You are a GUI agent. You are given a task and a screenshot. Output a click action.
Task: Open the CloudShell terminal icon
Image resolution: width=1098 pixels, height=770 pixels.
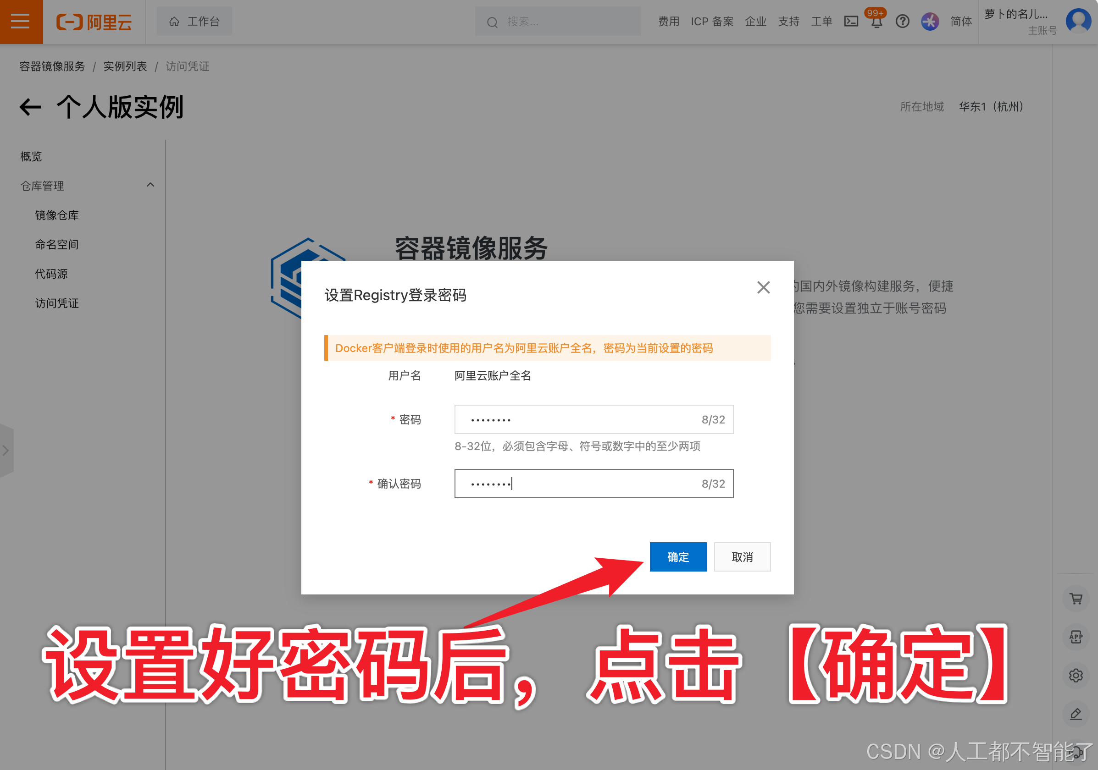point(851,21)
